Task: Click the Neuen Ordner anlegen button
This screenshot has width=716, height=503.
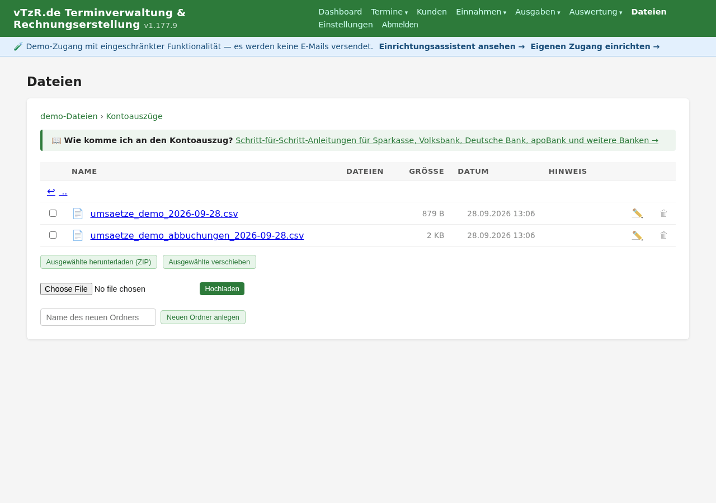Action: point(203,317)
